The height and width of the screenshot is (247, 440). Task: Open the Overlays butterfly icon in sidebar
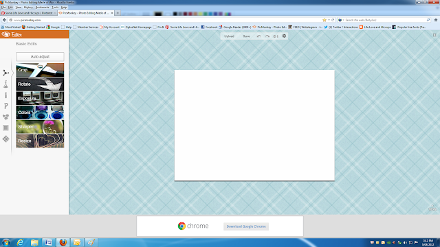point(5,117)
